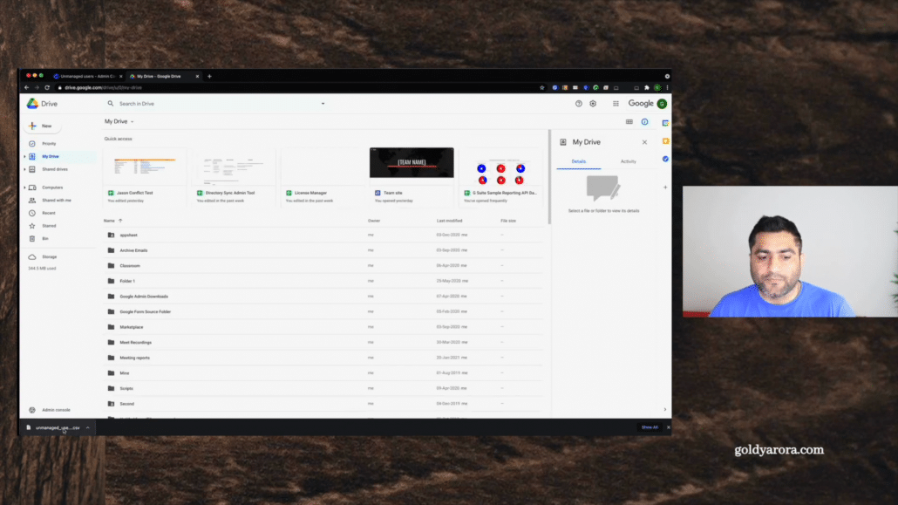Open the Recent files view
Image resolution: width=898 pixels, height=505 pixels.
[x=49, y=213]
